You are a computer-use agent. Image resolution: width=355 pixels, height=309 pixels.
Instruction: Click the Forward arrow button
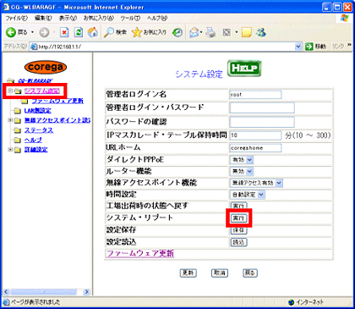point(44,33)
